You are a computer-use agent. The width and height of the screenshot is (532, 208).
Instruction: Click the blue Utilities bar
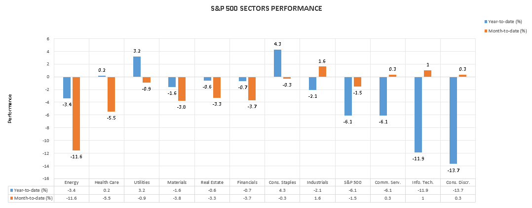[137, 66]
